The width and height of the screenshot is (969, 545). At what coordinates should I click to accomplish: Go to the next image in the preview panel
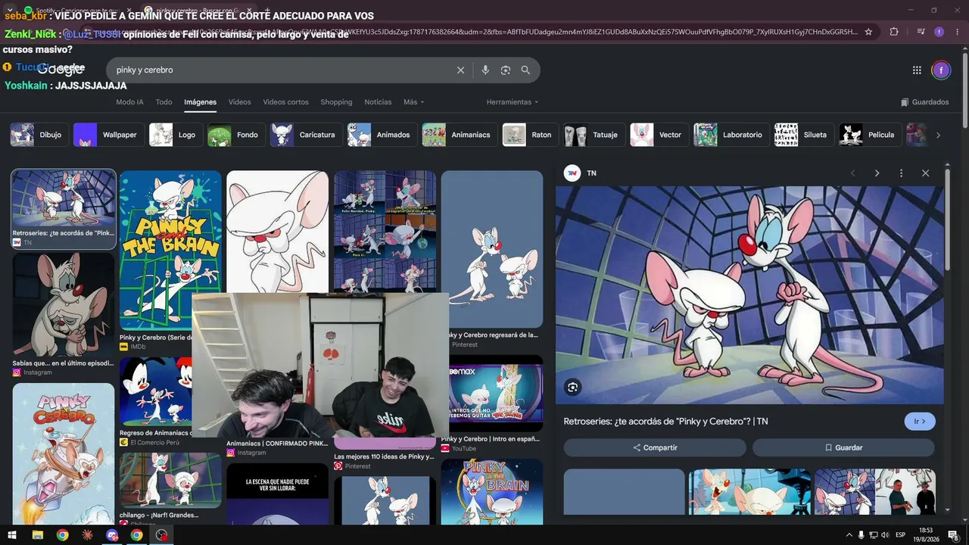tap(877, 173)
